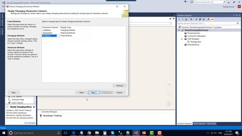Click the Help button in the wizard
This screenshot has height=136, width=242.
(x=14, y=93)
